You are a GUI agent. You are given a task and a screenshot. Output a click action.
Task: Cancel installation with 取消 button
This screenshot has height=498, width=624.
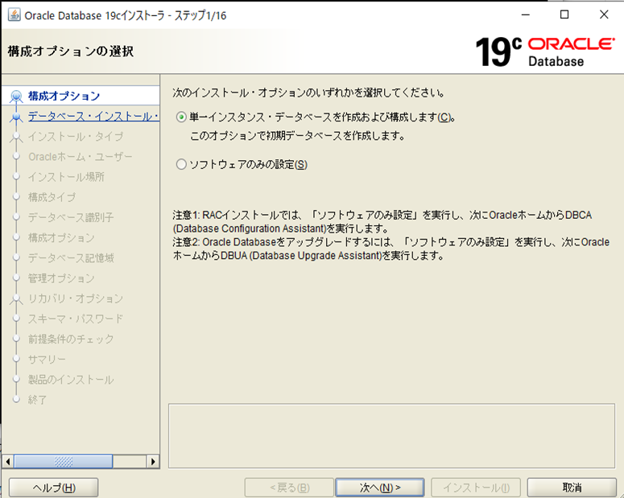click(x=572, y=488)
